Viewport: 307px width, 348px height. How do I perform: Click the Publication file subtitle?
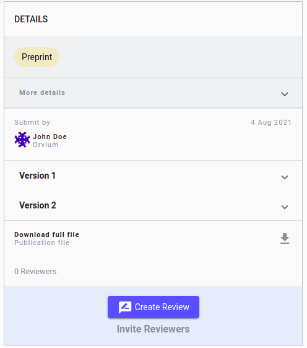coord(42,243)
